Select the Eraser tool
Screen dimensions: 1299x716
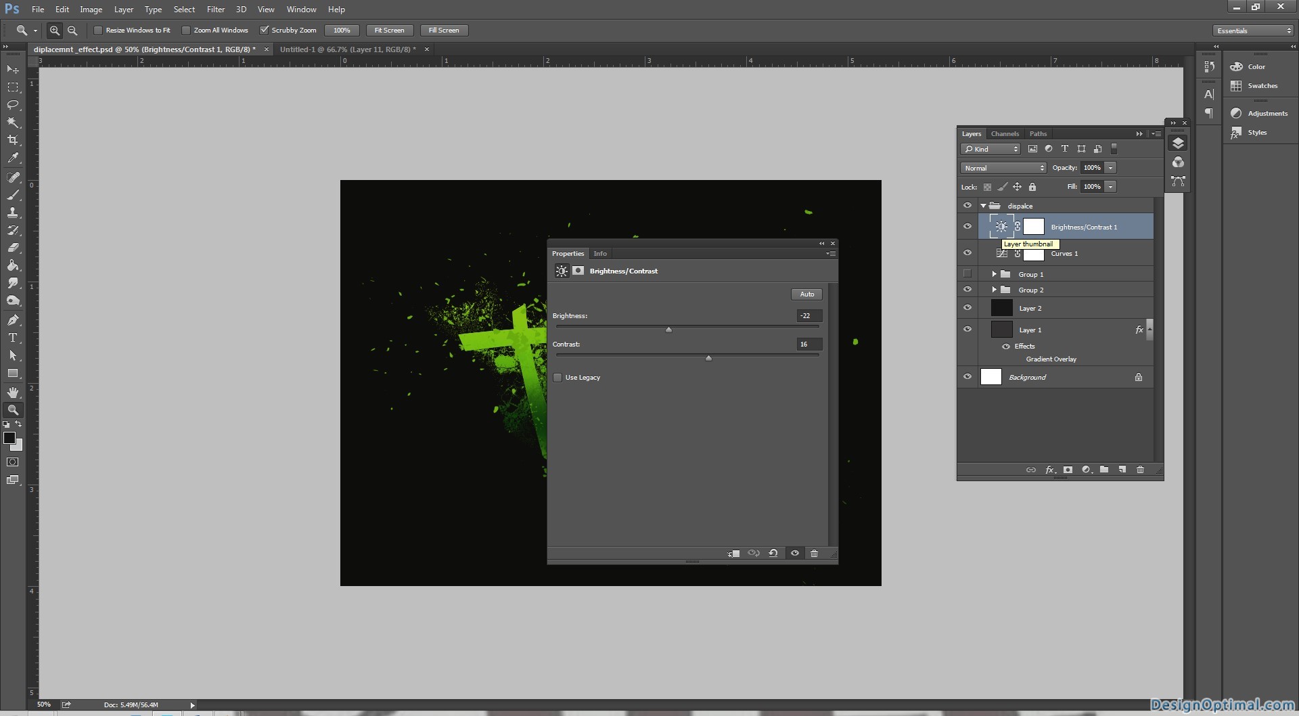coord(13,248)
